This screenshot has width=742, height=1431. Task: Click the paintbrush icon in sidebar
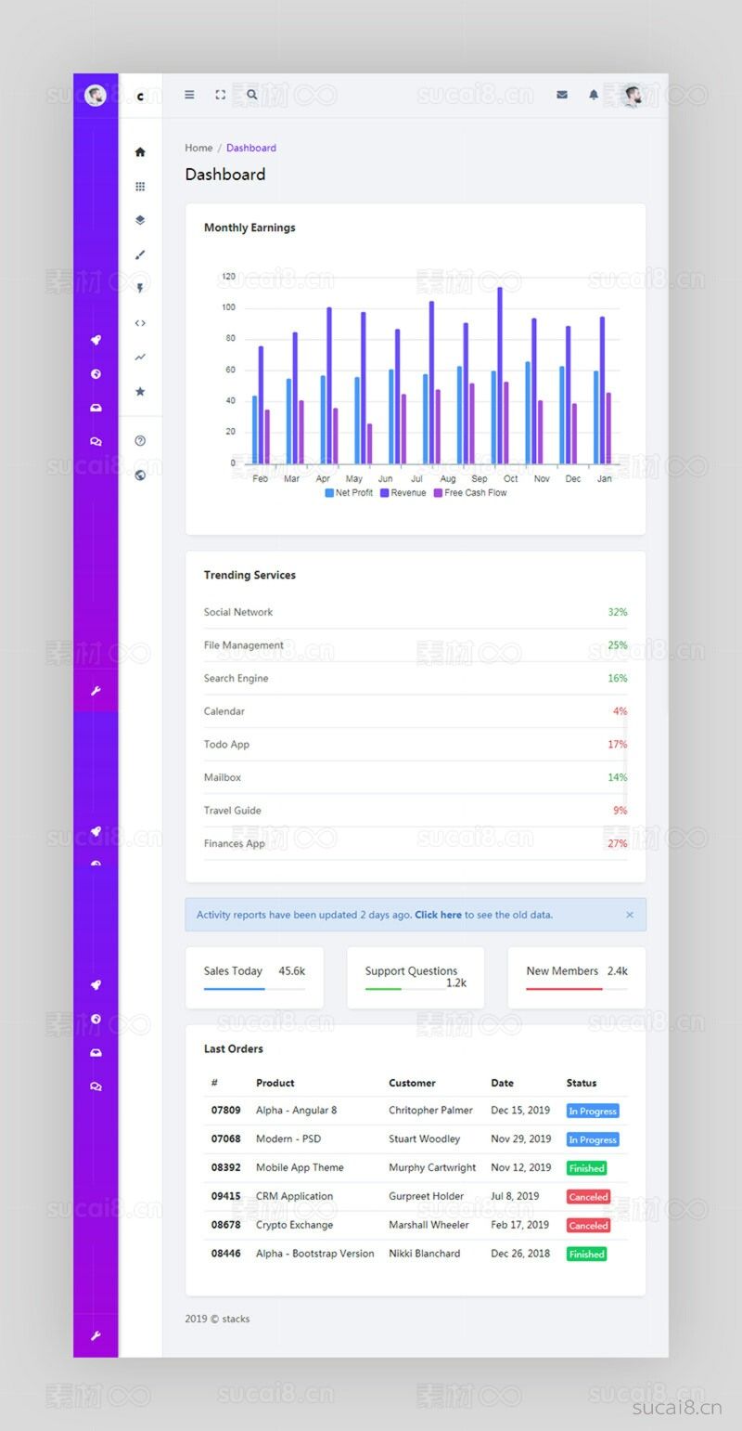tap(140, 254)
